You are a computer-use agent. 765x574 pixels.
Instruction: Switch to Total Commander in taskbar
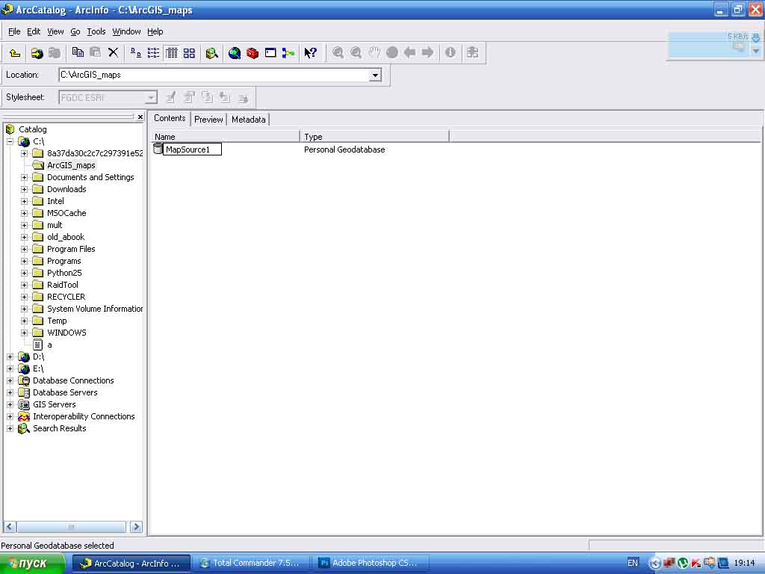point(251,563)
